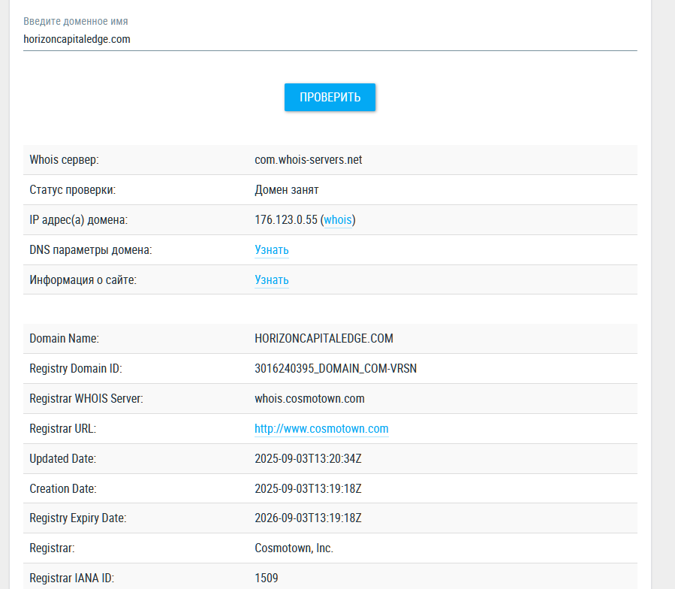
Task: Click the whois.cosmotown.com WHOIS server value
Action: (309, 399)
